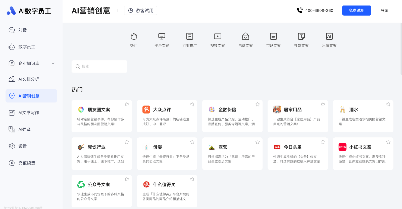
Task: Select the 社媒文案 category icon
Action: pos(301,36)
